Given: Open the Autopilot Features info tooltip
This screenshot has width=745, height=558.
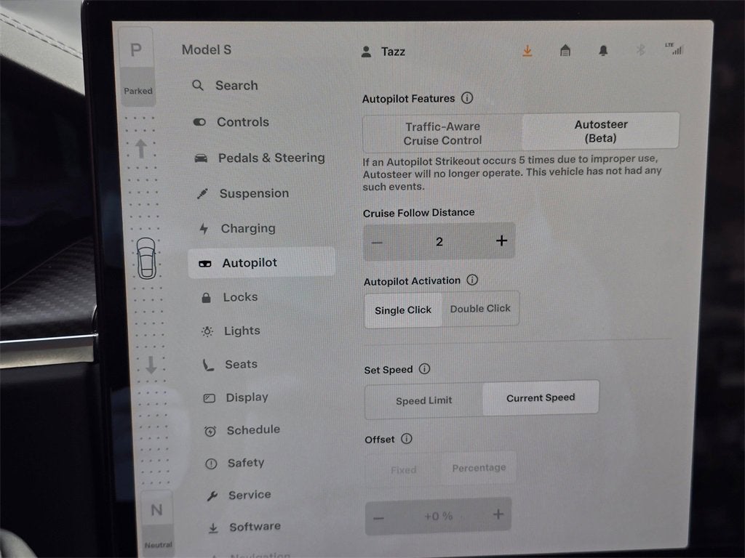Looking at the screenshot, I should 468,97.
